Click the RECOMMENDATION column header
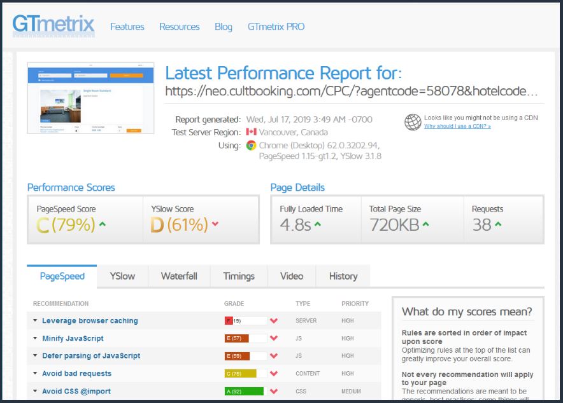The height and width of the screenshot is (403, 563). pyautogui.click(x=61, y=304)
